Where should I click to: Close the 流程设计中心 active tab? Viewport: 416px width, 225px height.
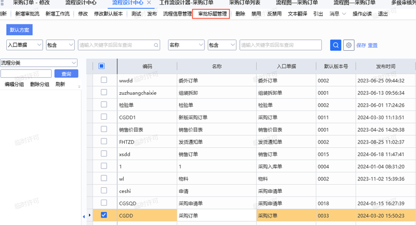pyautogui.click(x=149, y=3)
